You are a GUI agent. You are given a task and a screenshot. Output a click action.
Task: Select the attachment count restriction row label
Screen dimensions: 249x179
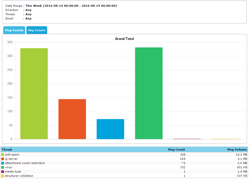tap(25, 163)
